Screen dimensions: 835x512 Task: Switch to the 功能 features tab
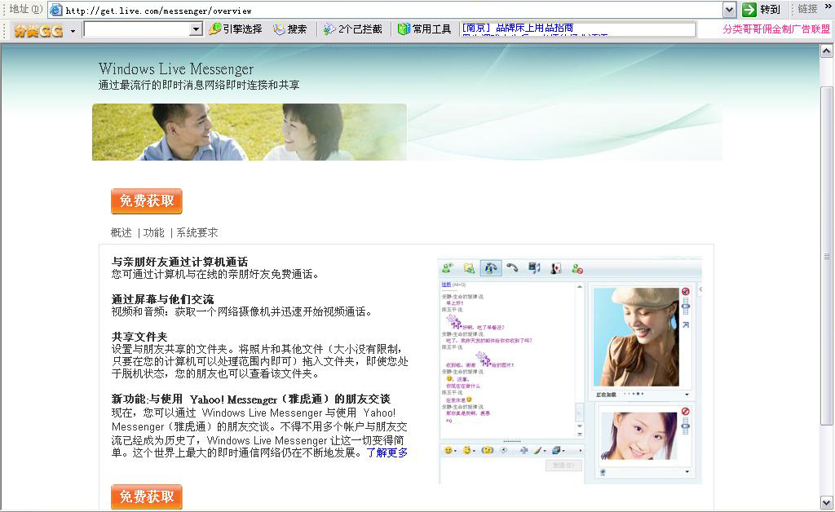pos(154,232)
